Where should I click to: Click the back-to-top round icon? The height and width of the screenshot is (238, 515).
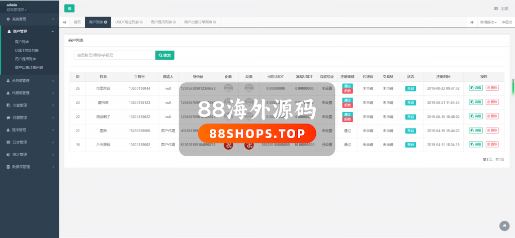pos(504,225)
